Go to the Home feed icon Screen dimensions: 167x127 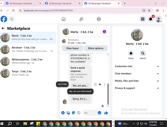coord(63,19)
